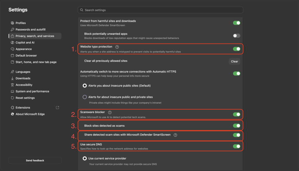The image size is (299, 171).
Task: Enable Block potentially unwanted apps toggle
Action: click(237, 36)
